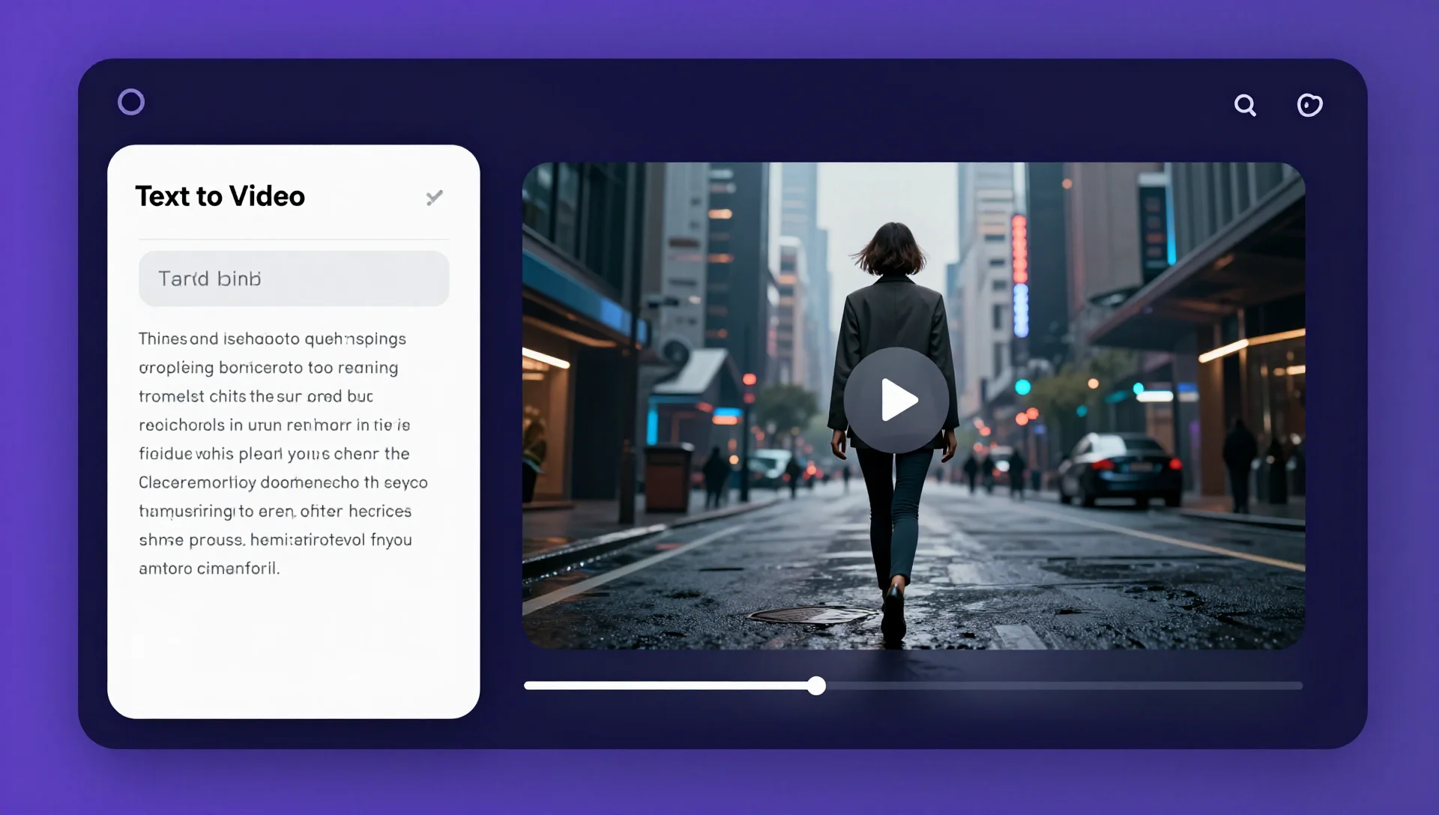This screenshot has width=1439, height=815.
Task: Click the line starting "Cleceremortioy"
Action: [283, 482]
